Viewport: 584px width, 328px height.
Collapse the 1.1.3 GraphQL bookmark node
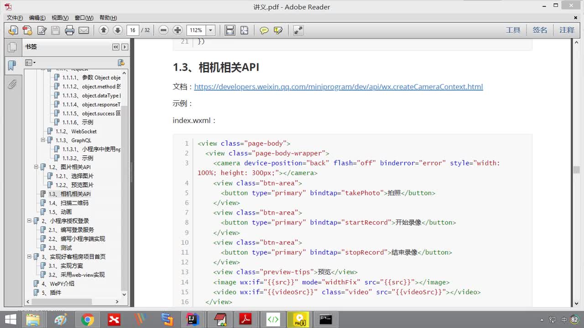pyautogui.click(x=43, y=140)
